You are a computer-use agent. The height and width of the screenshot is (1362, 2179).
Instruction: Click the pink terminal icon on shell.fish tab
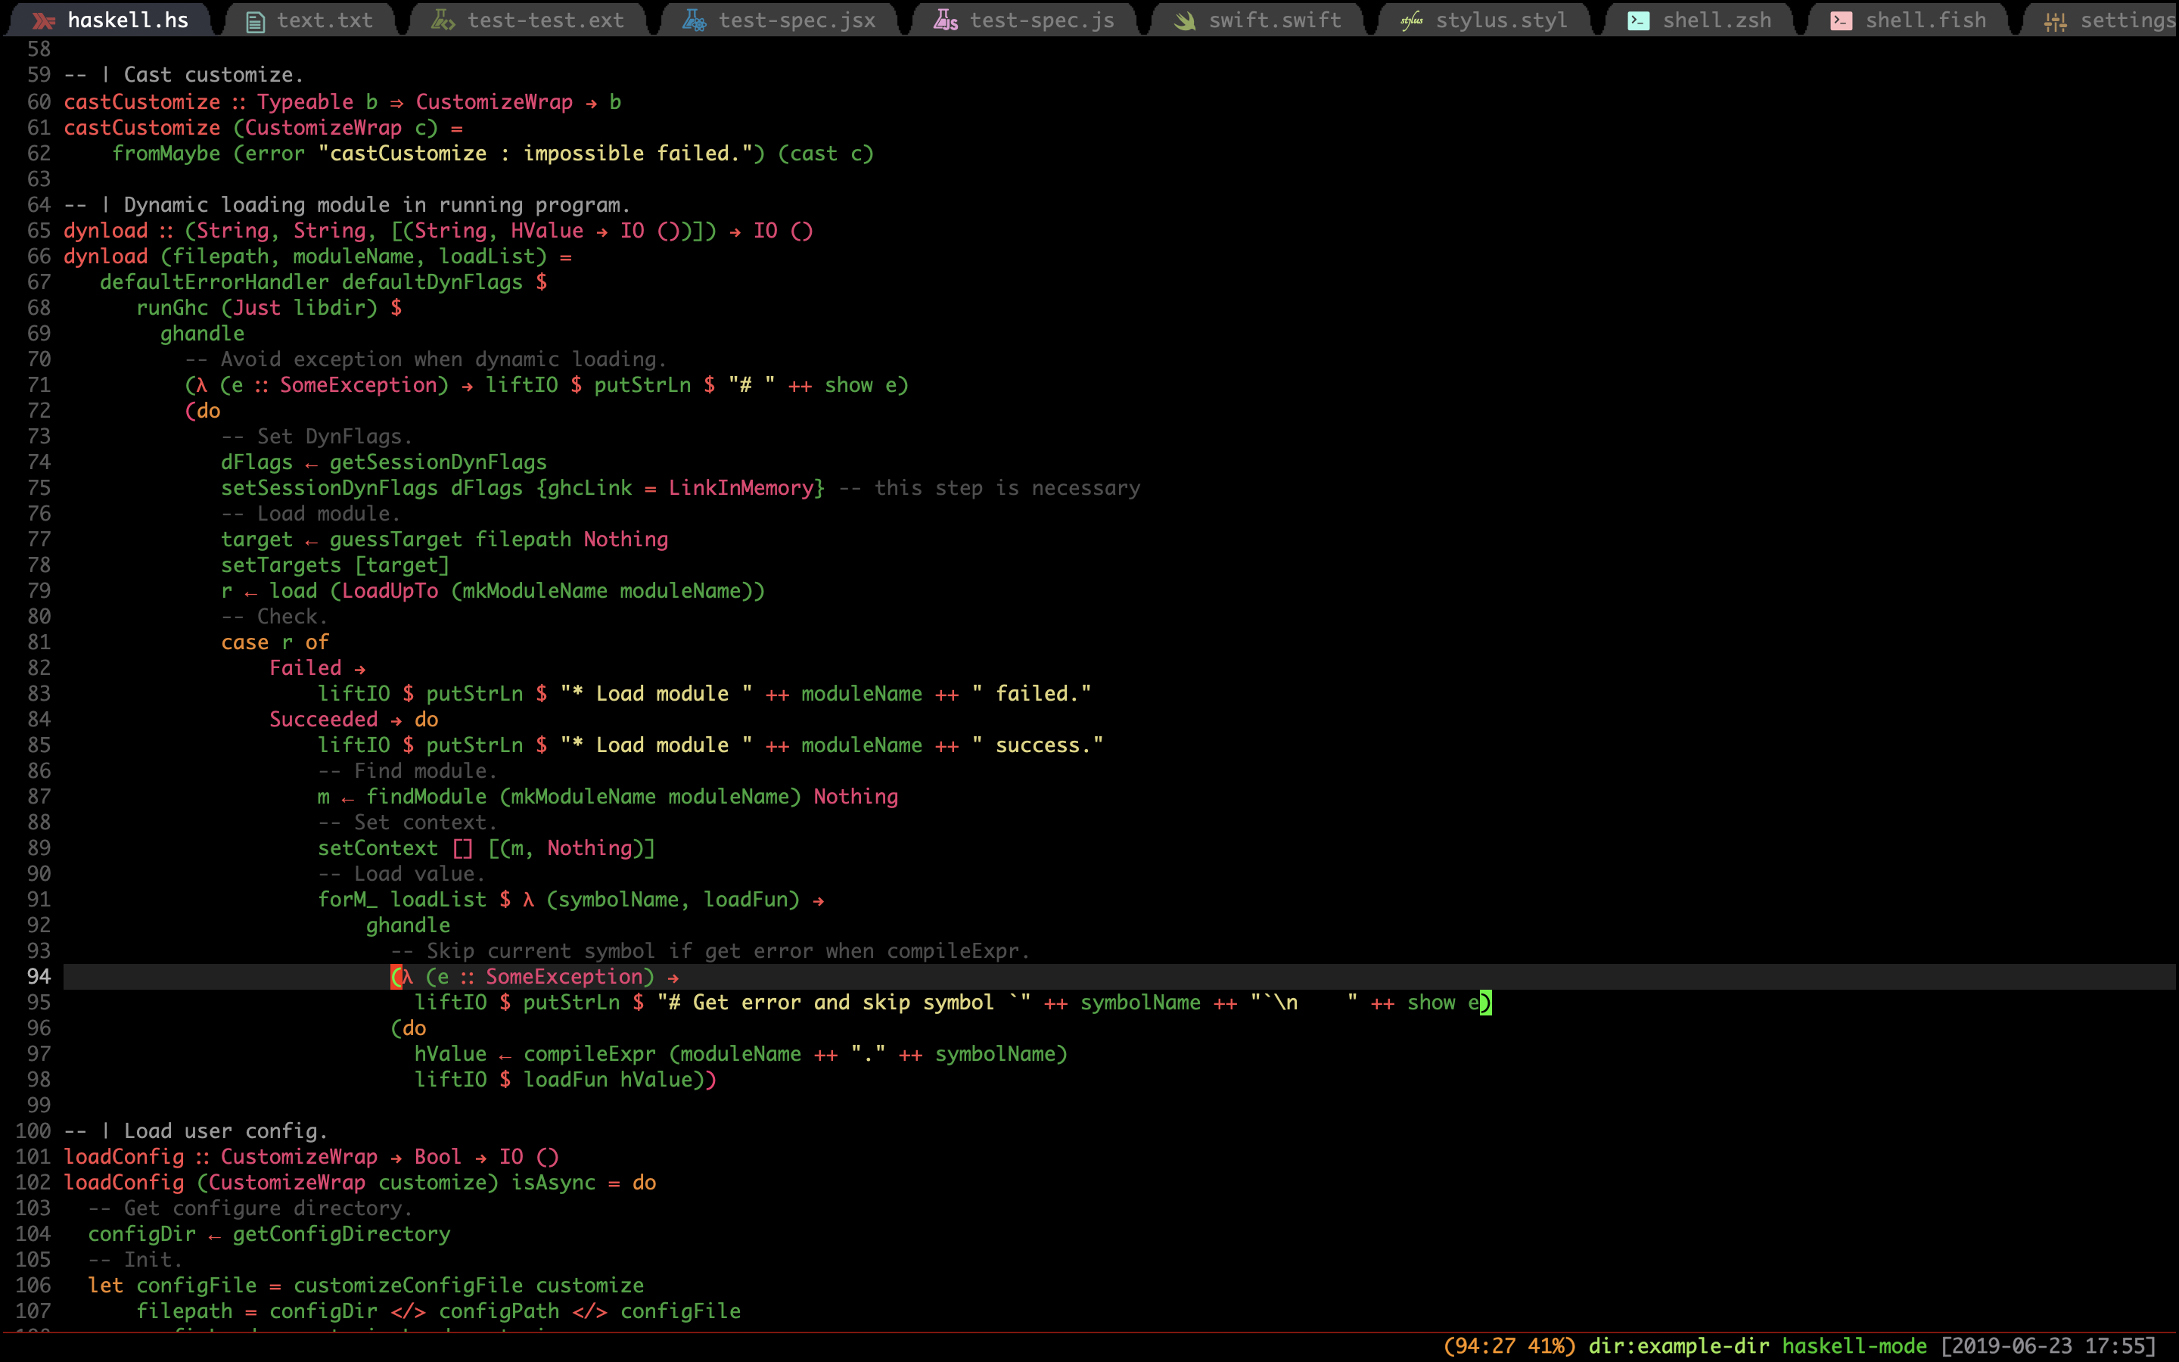coord(1842,20)
